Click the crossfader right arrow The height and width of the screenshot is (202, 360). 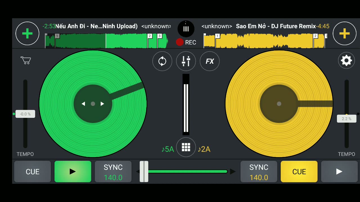tap(233, 171)
